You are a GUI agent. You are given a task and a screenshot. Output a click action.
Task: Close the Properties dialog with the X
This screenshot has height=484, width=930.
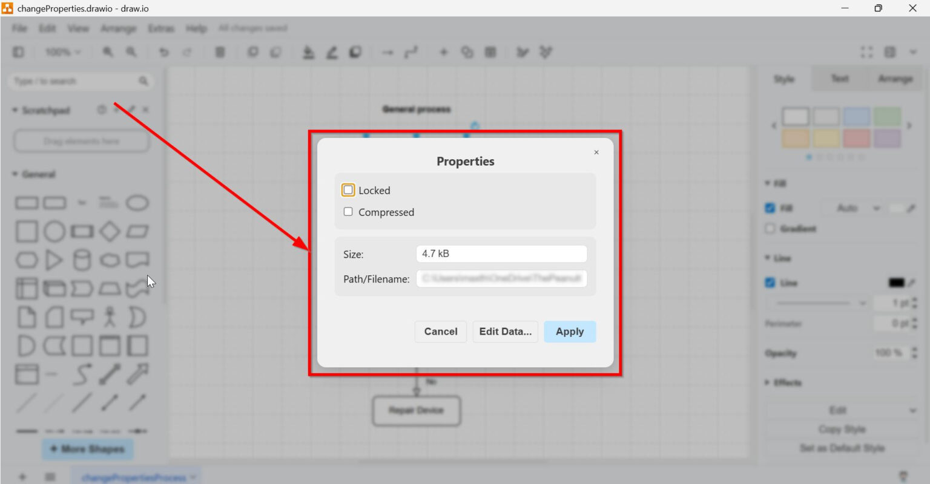click(x=596, y=152)
